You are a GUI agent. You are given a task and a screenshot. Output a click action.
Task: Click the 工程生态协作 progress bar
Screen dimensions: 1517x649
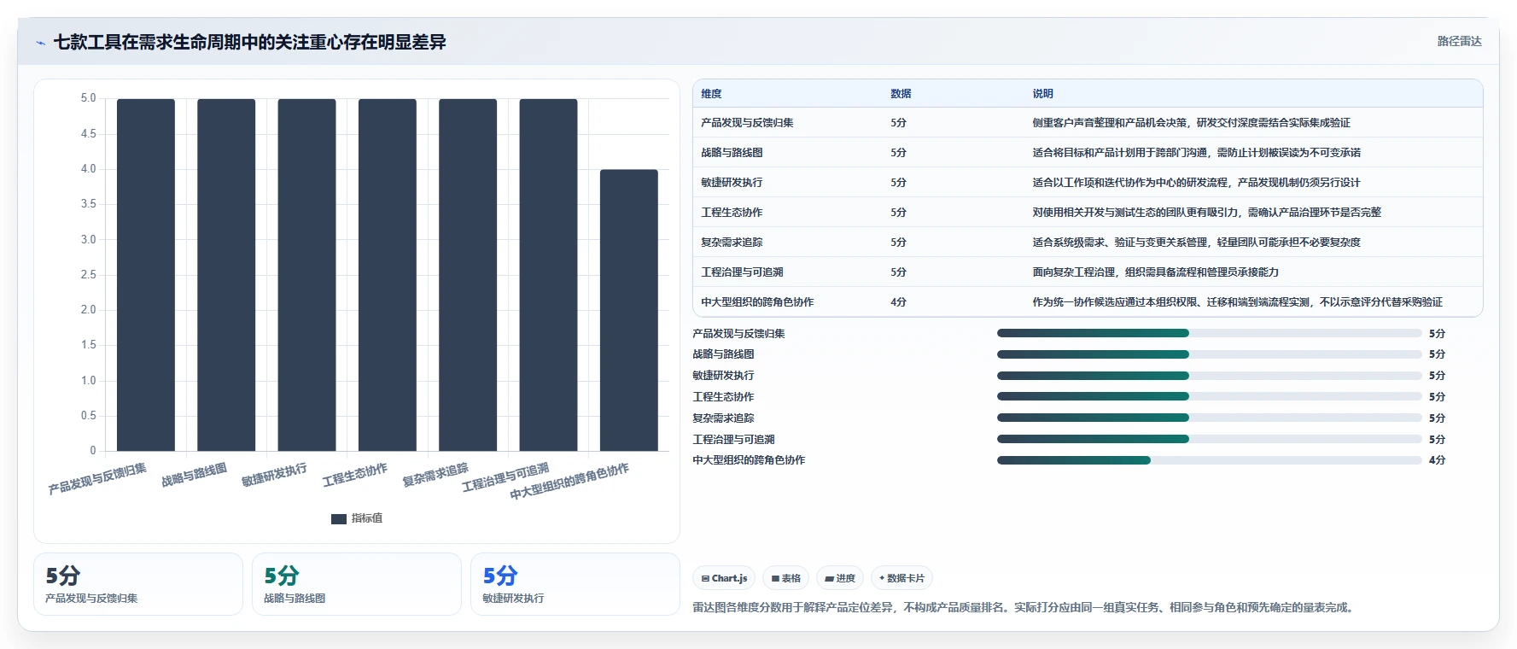1210,396
